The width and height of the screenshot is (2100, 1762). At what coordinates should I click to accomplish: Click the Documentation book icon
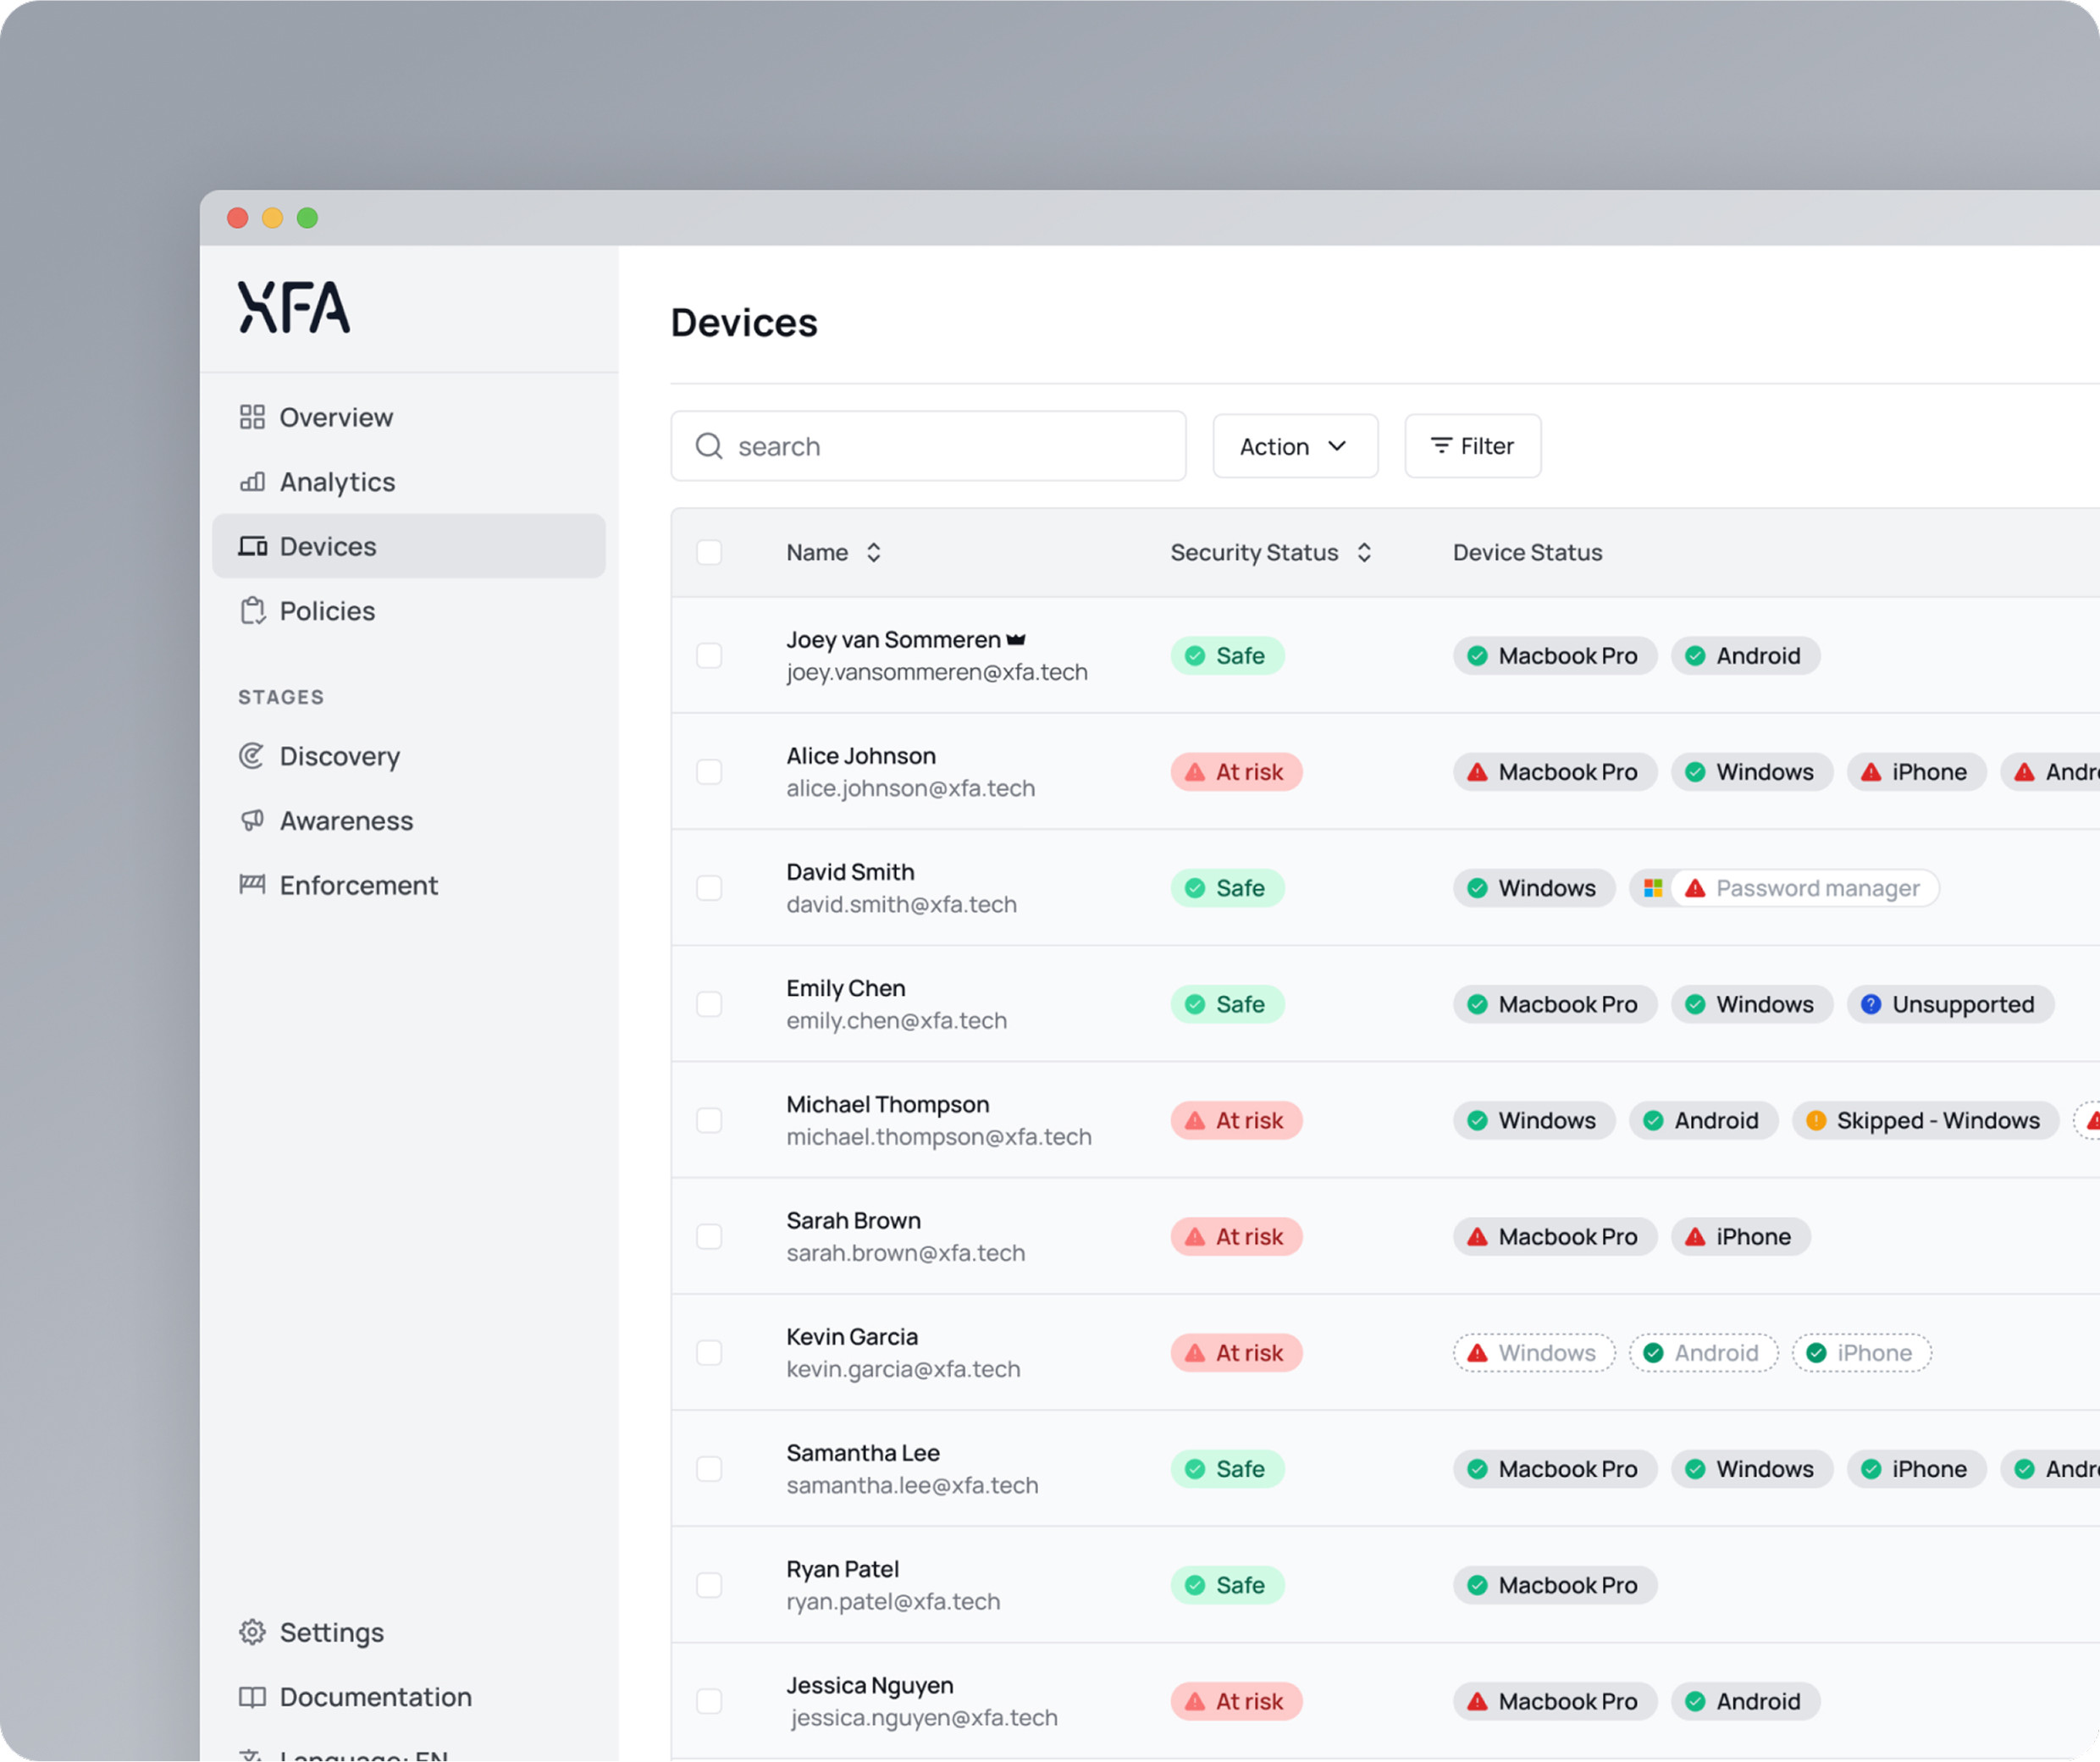253,1697
